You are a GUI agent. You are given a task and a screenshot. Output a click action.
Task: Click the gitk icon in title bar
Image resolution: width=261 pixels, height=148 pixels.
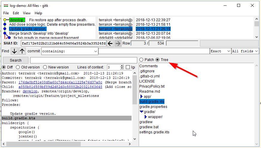point(6,5)
